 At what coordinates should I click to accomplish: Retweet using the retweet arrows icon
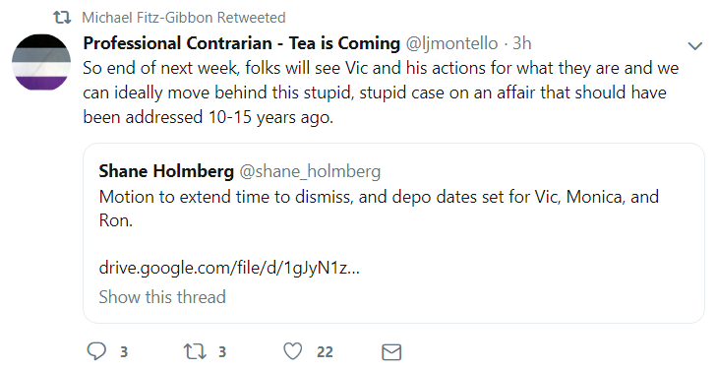(x=195, y=351)
